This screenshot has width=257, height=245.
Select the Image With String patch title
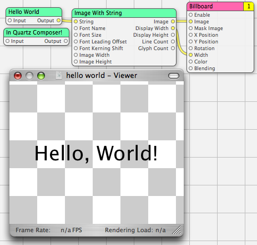98,13
